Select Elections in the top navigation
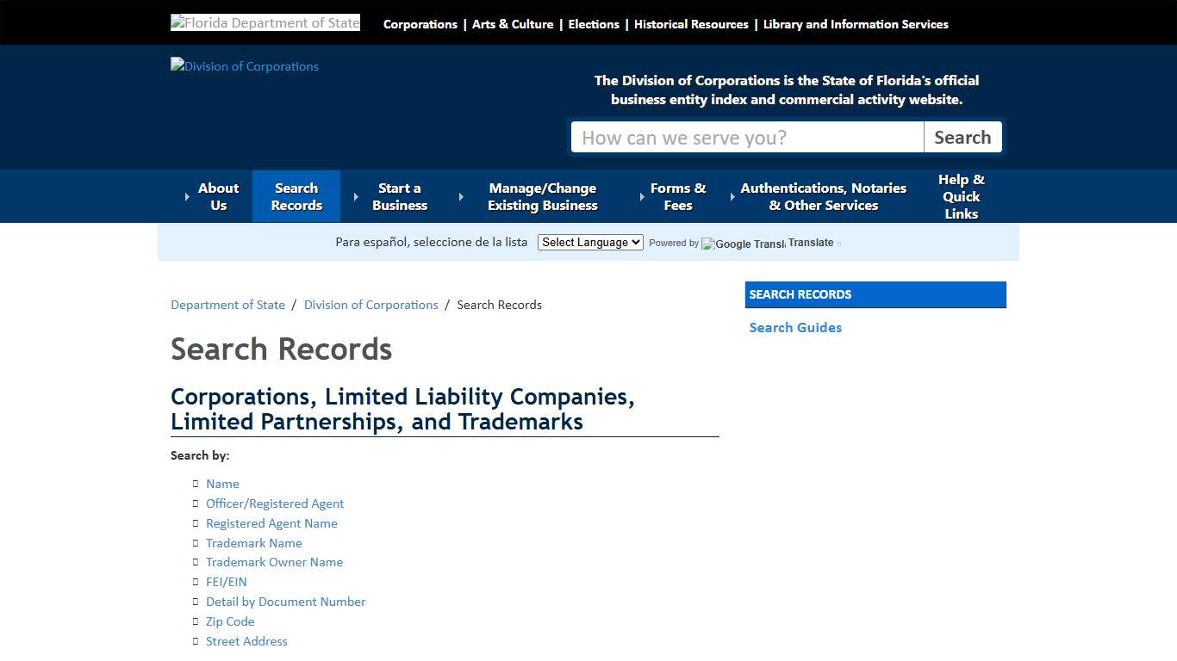The height and width of the screenshot is (661, 1177). pos(594,24)
